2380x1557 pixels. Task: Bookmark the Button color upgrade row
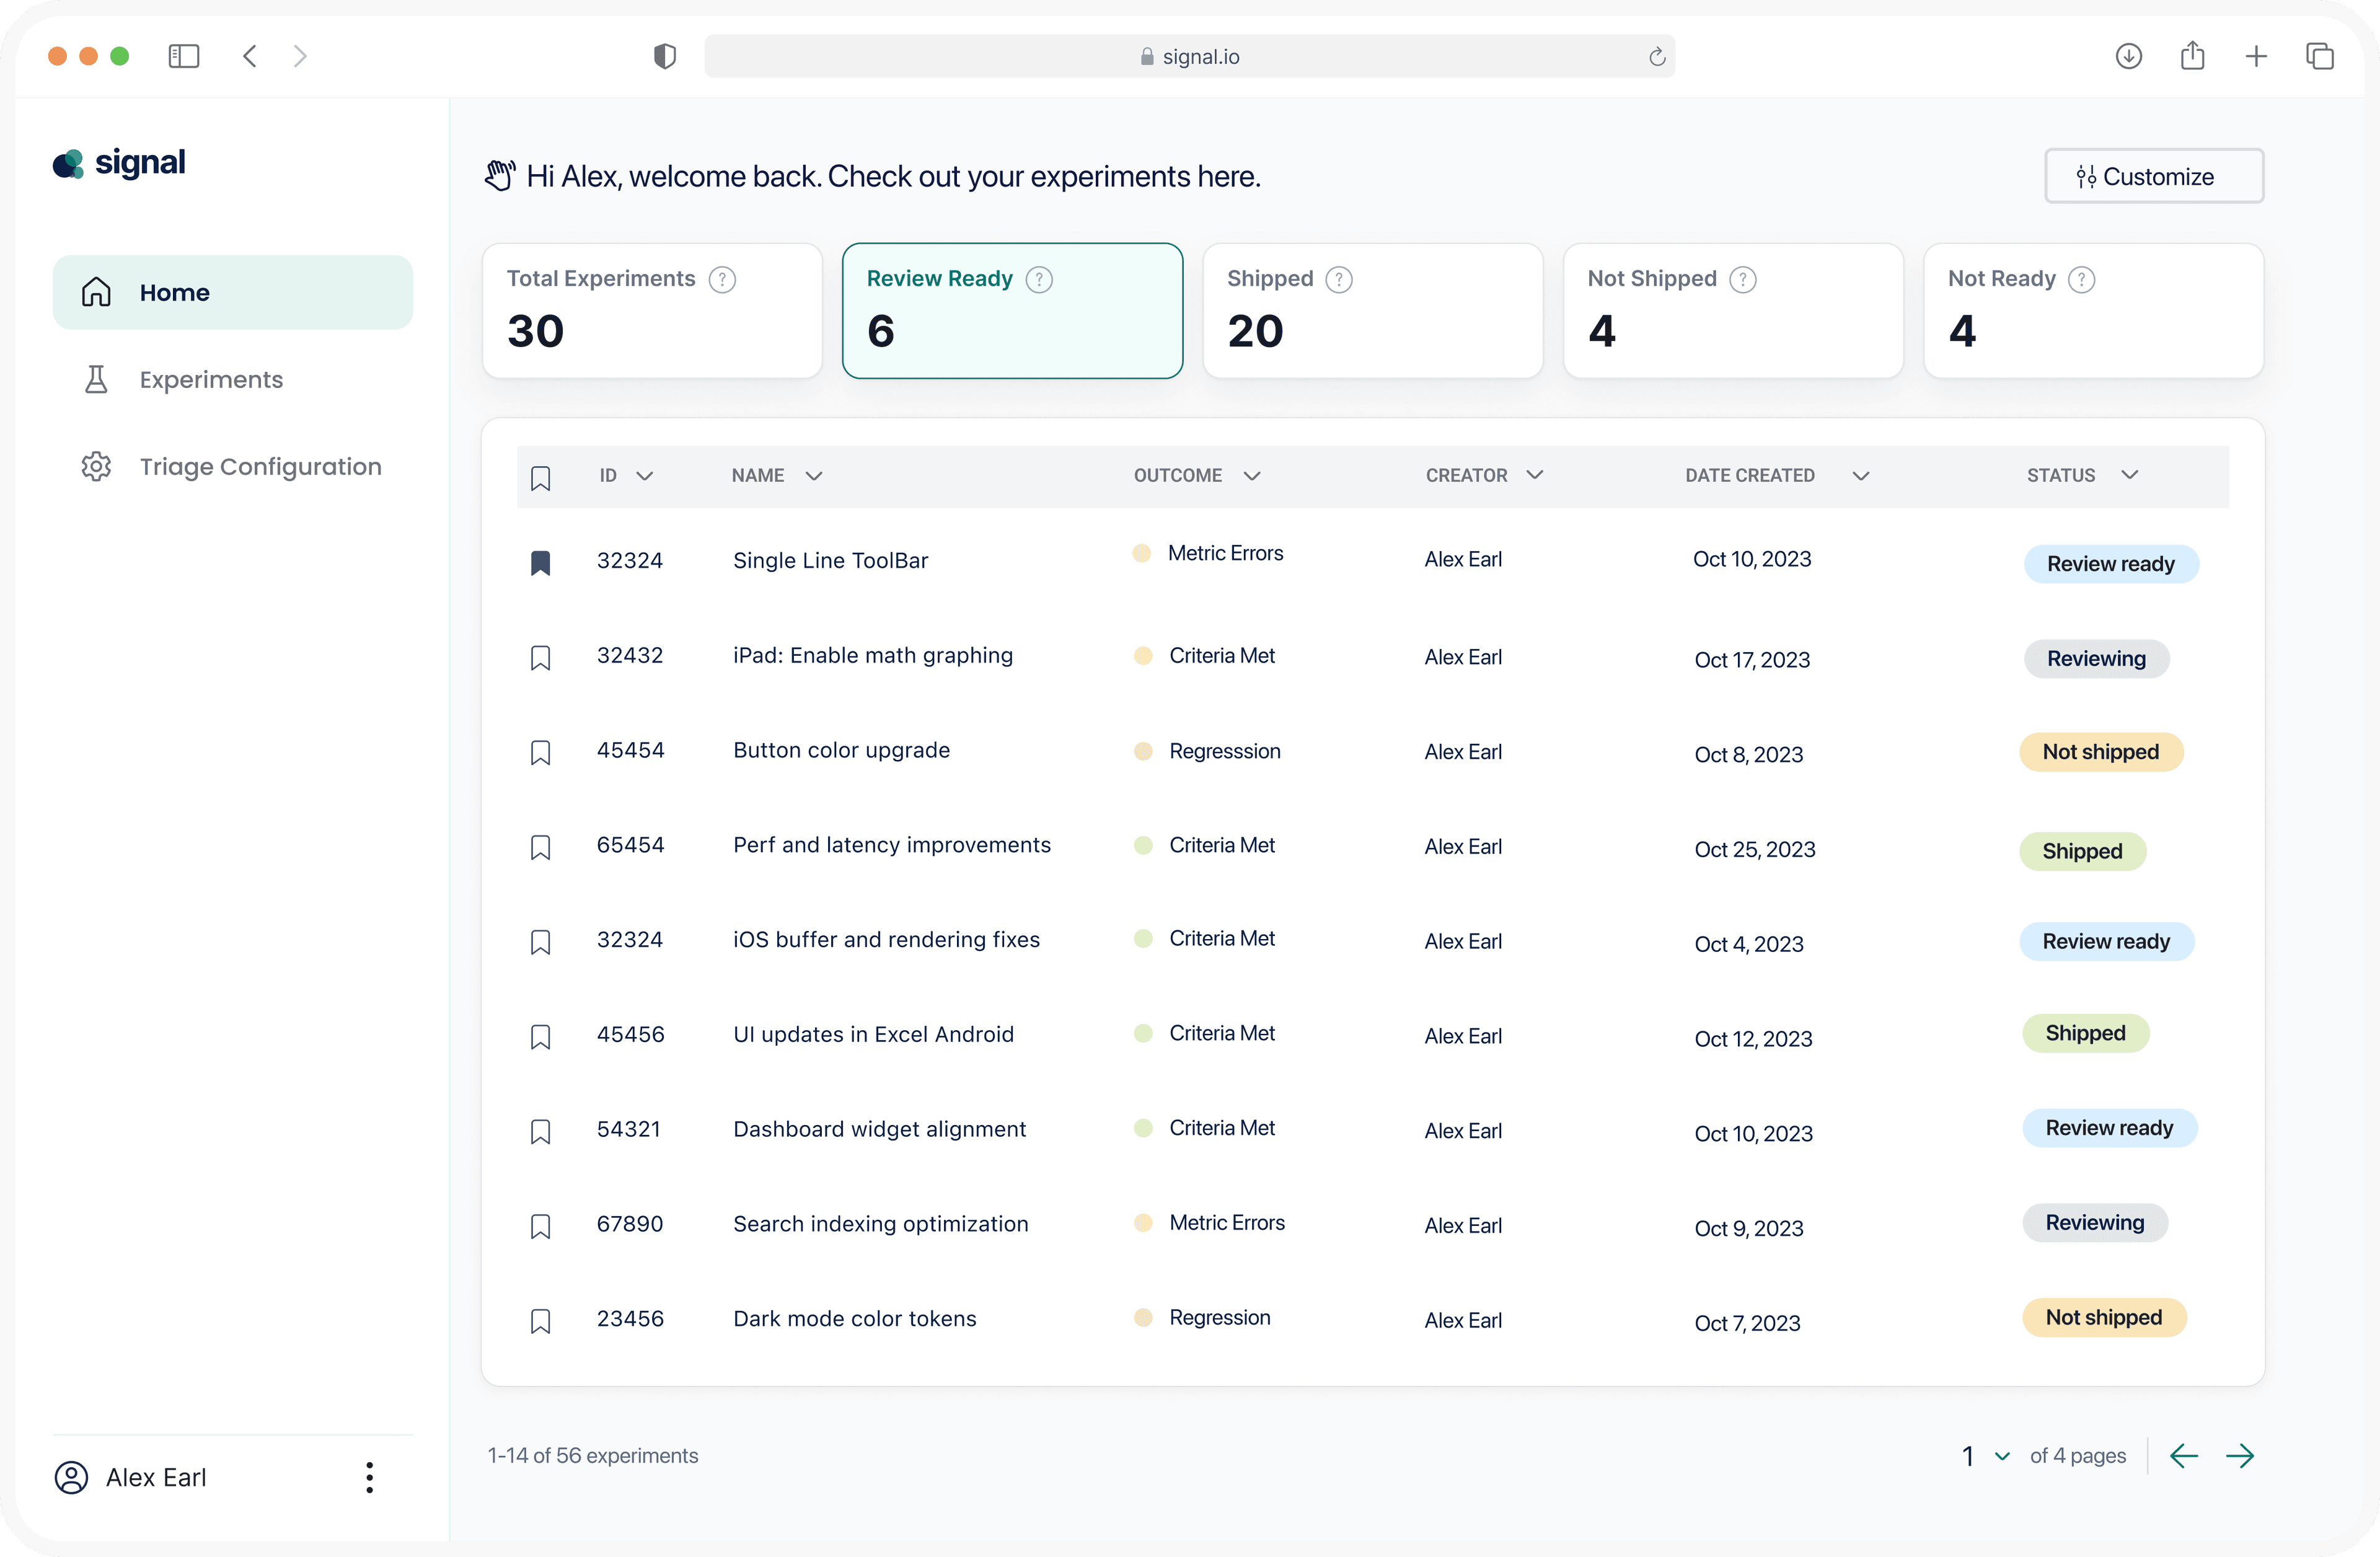tap(540, 753)
